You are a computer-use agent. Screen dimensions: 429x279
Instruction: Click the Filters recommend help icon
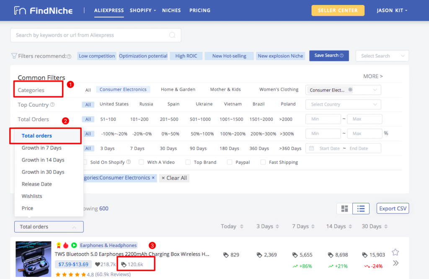[x=69, y=56]
